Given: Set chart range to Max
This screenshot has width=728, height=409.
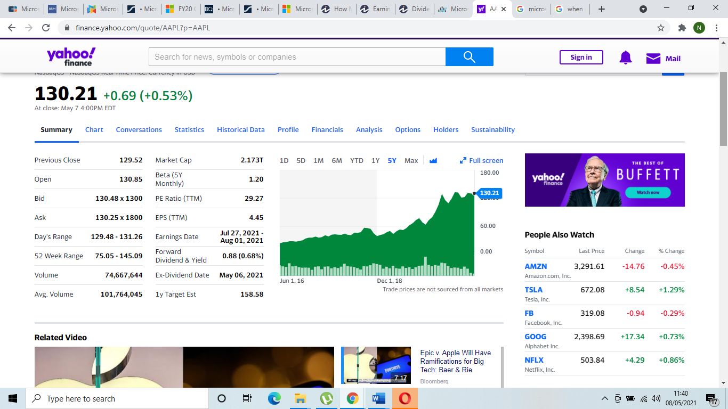Looking at the screenshot, I should [x=411, y=160].
